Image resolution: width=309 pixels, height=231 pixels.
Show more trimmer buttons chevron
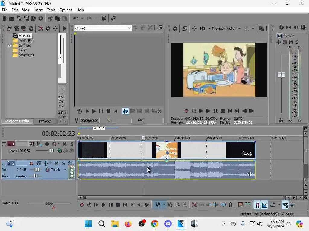click(x=160, y=111)
